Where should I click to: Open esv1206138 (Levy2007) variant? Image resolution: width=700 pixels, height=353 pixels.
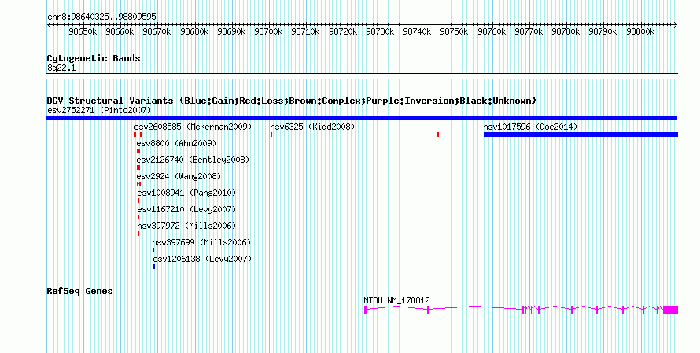pyautogui.click(x=202, y=259)
